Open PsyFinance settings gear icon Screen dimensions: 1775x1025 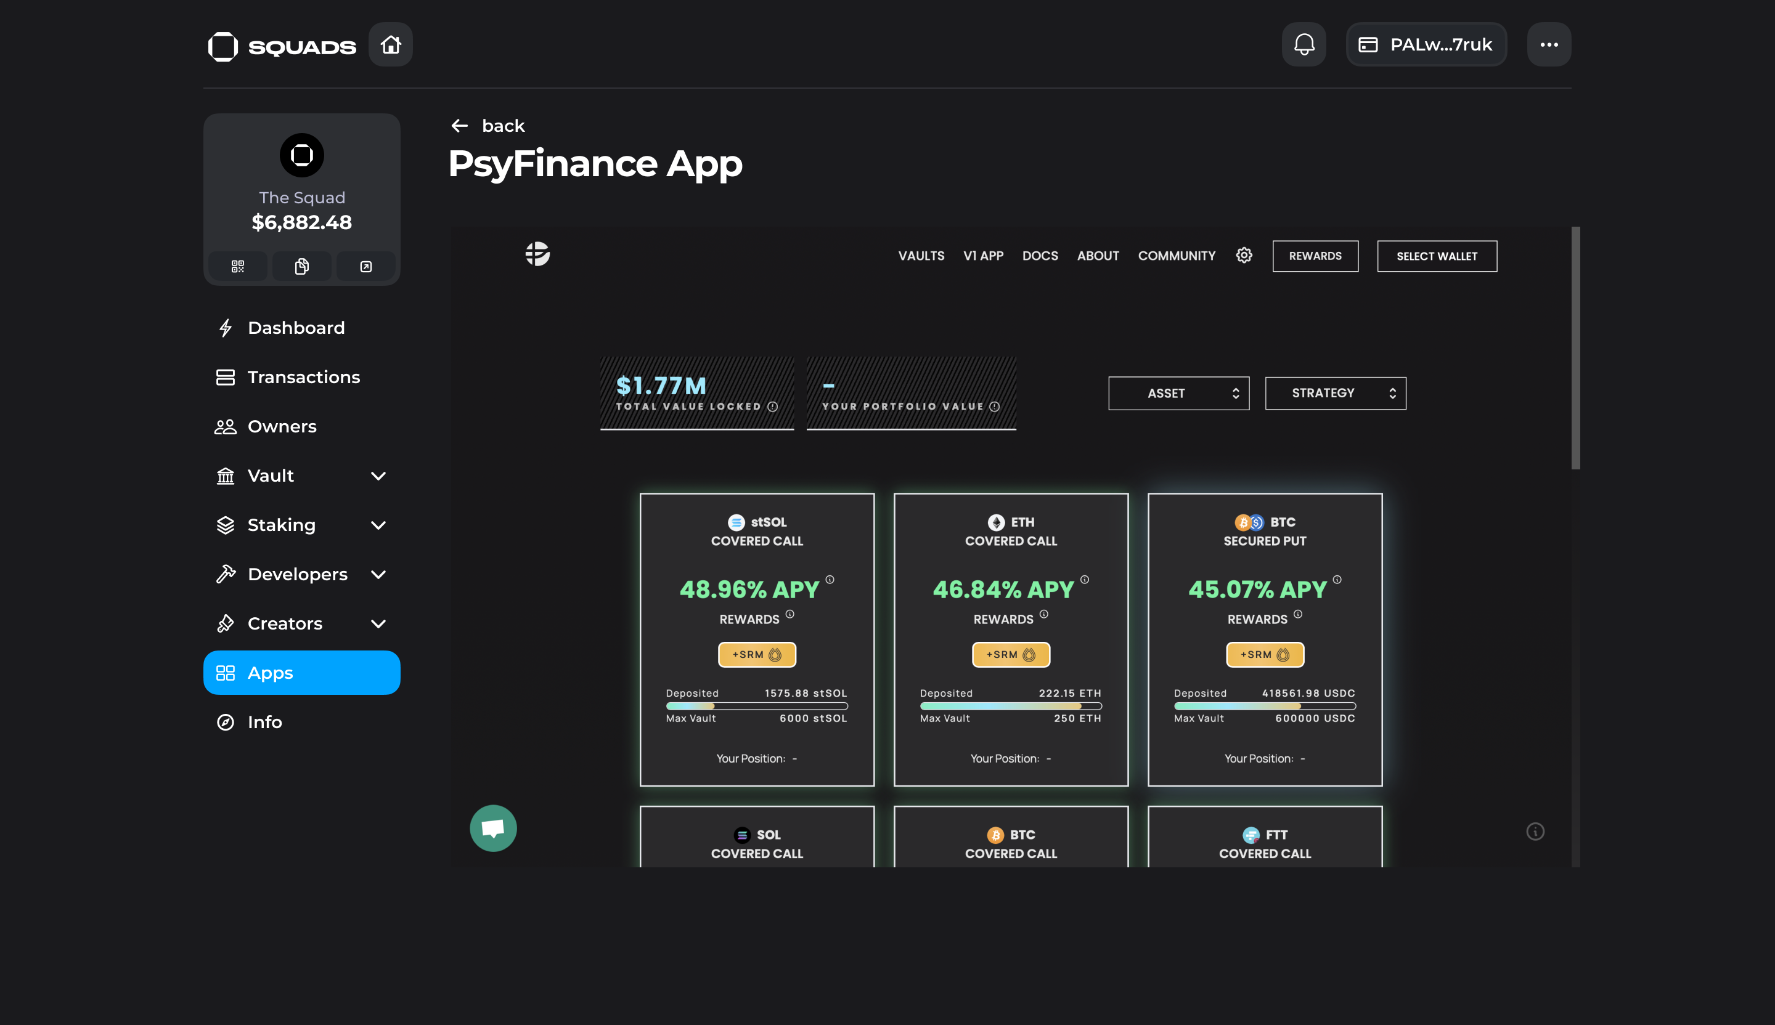[1244, 256]
